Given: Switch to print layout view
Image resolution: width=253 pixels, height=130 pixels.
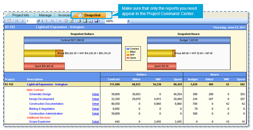Looking at the screenshot, I should click(85, 21).
